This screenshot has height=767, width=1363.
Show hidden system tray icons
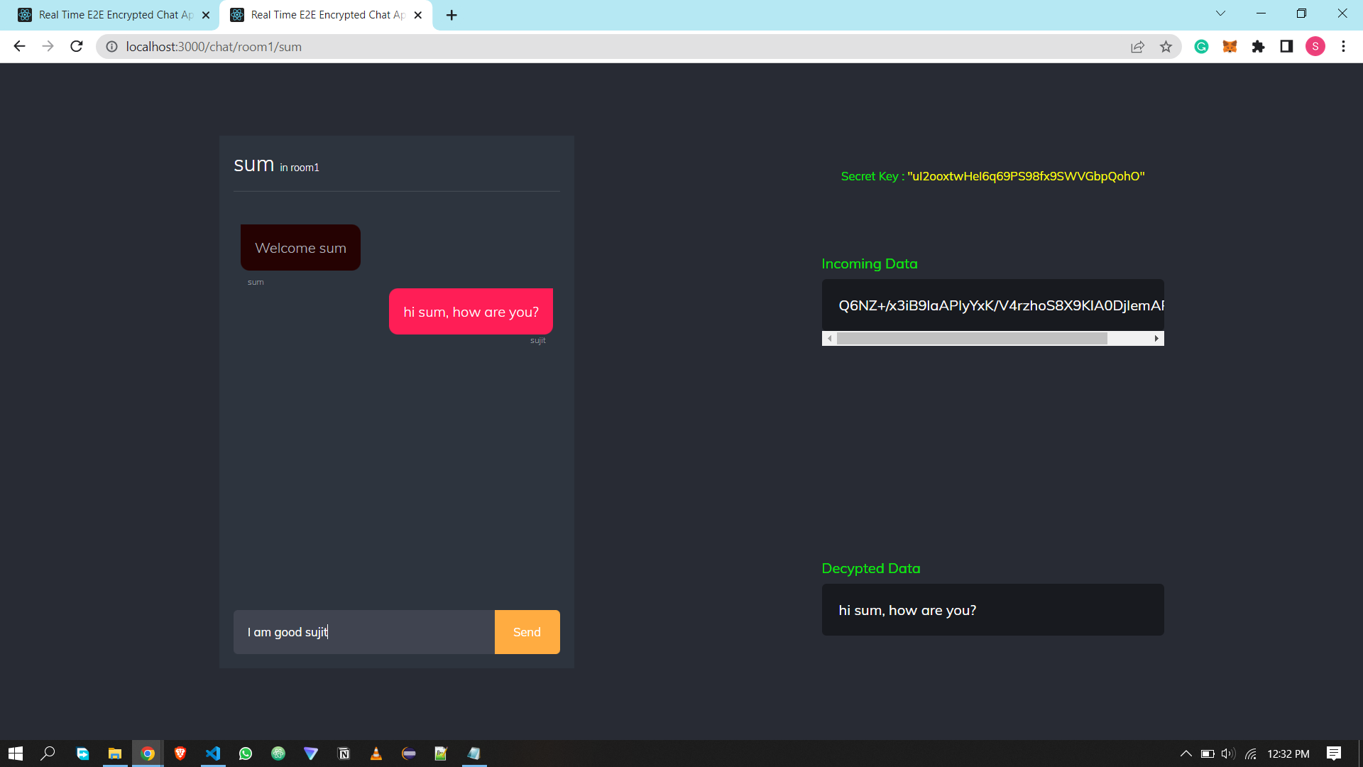[x=1186, y=754]
